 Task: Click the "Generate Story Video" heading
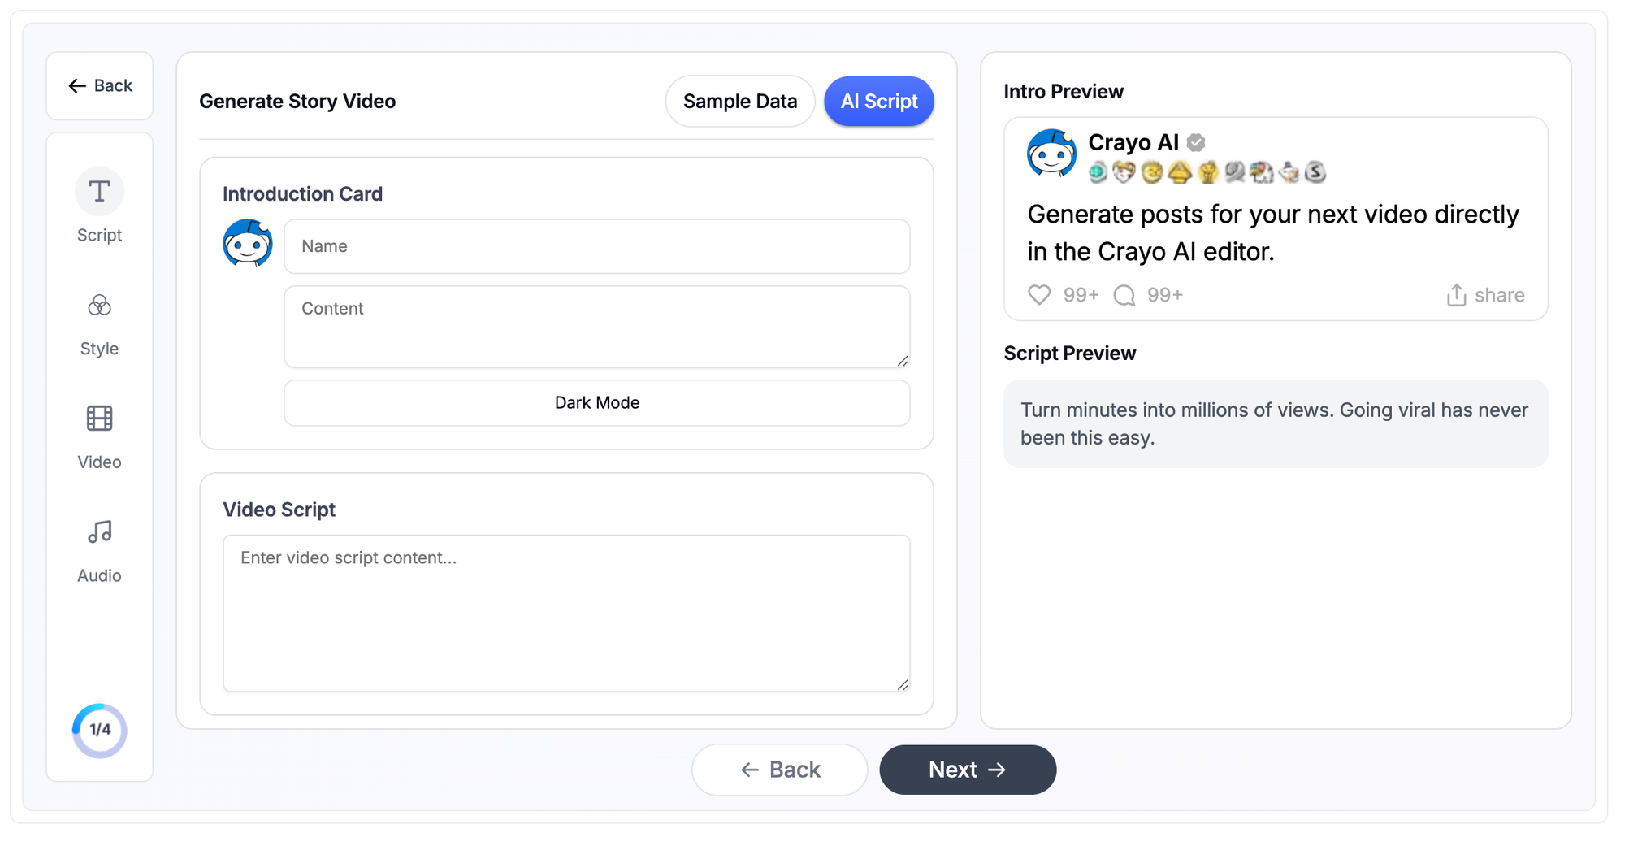click(297, 102)
